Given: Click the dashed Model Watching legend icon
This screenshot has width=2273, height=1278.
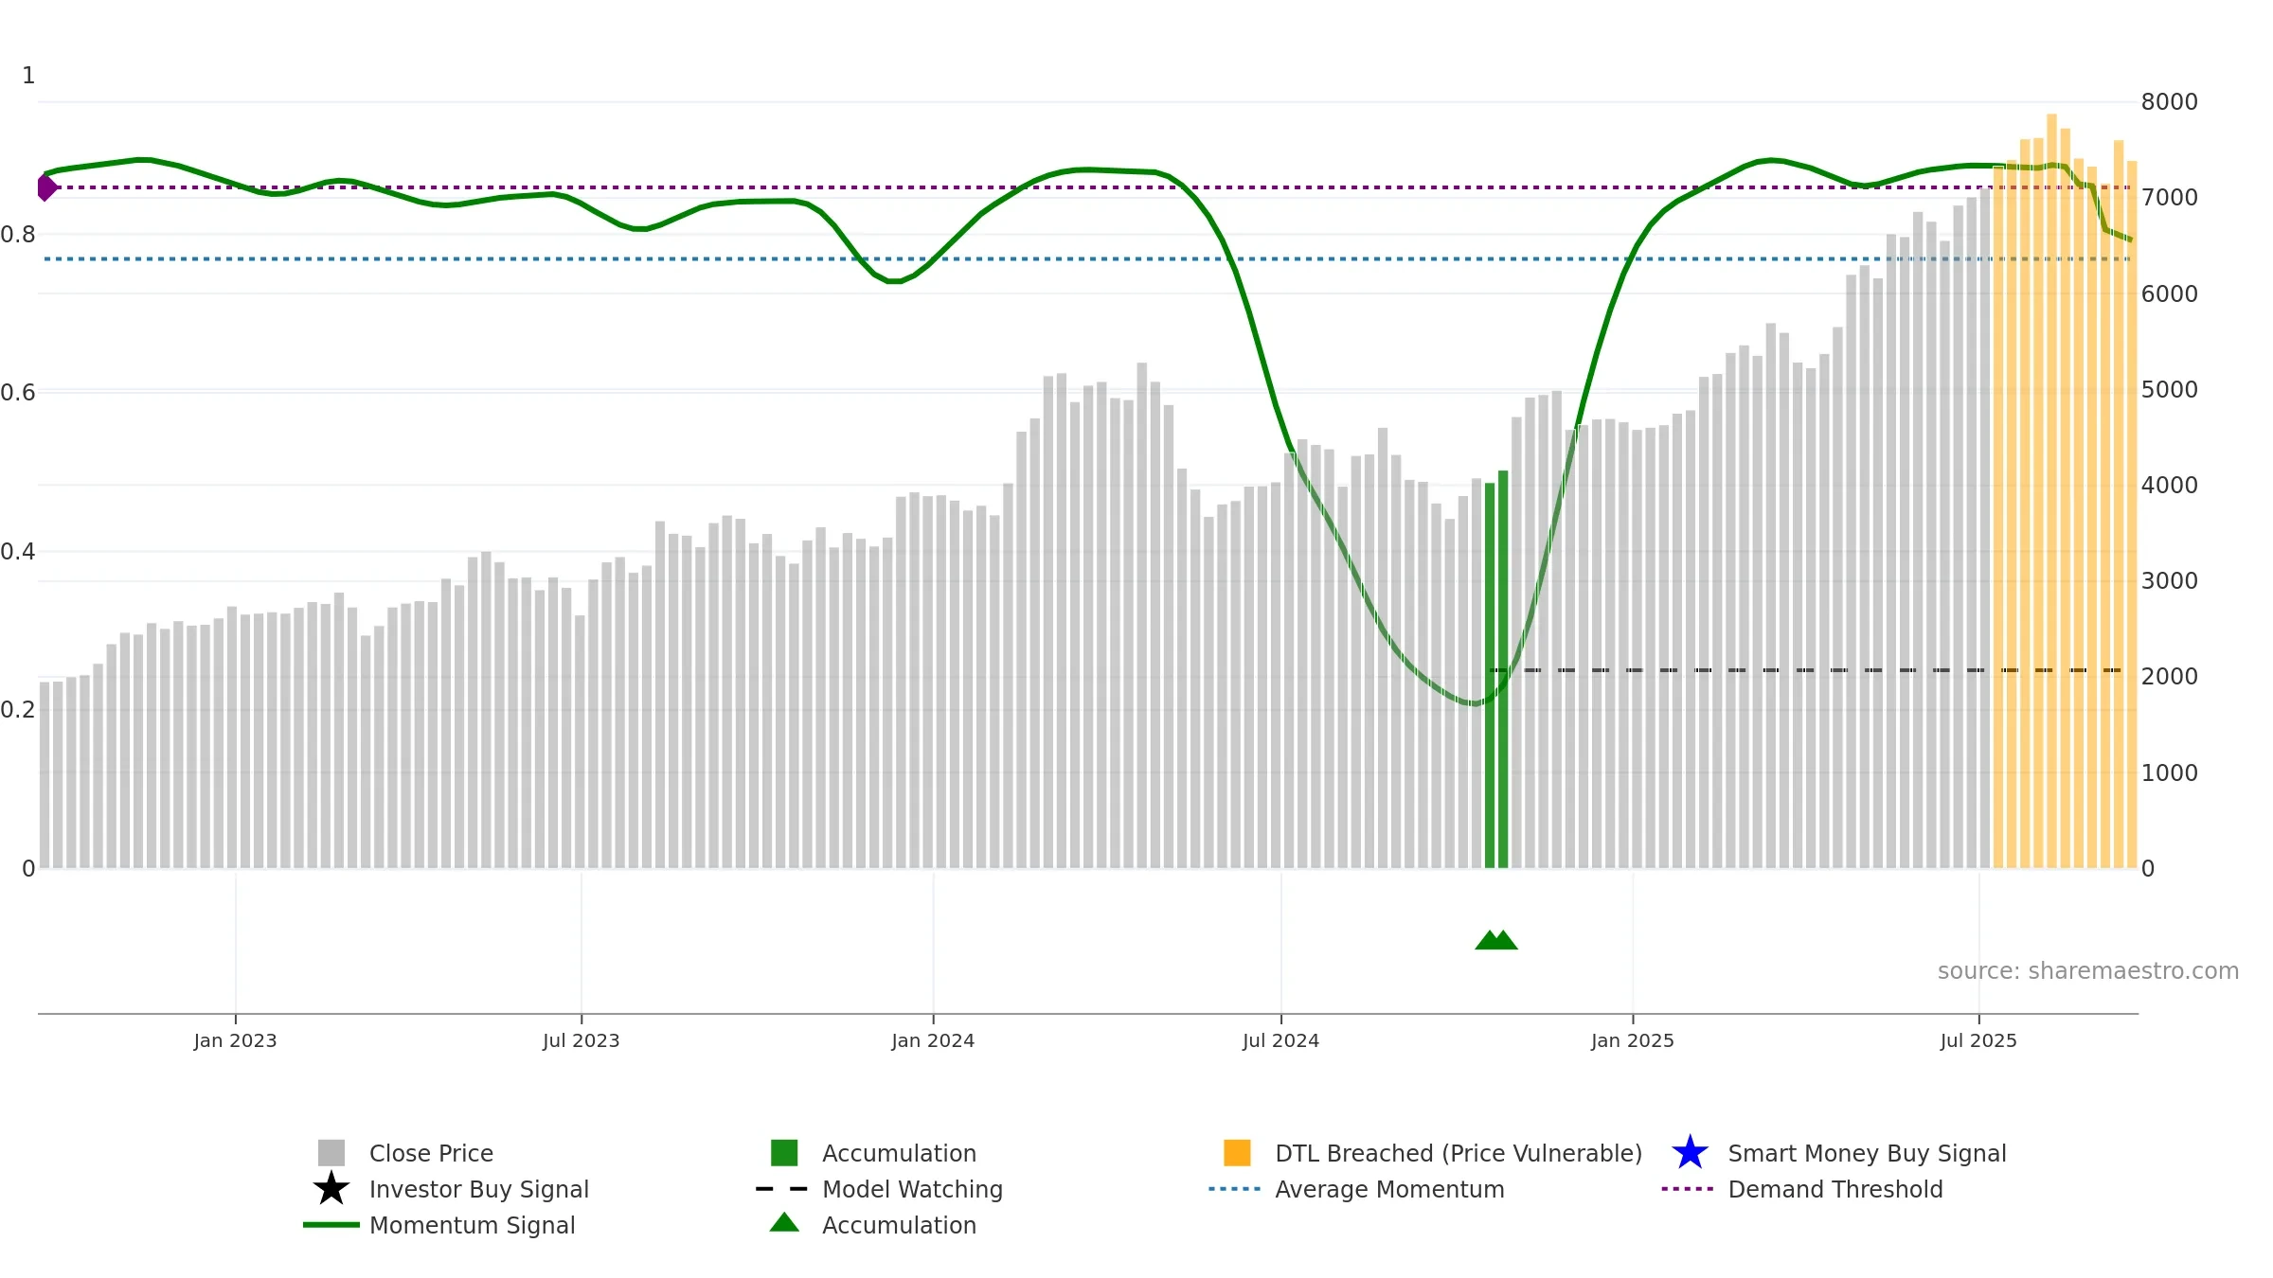Looking at the screenshot, I should 782,1189.
